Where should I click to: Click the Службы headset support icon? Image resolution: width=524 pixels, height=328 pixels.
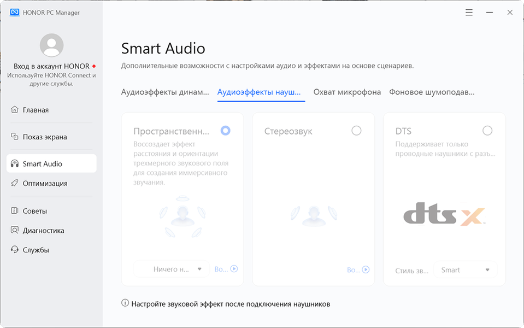(14, 249)
